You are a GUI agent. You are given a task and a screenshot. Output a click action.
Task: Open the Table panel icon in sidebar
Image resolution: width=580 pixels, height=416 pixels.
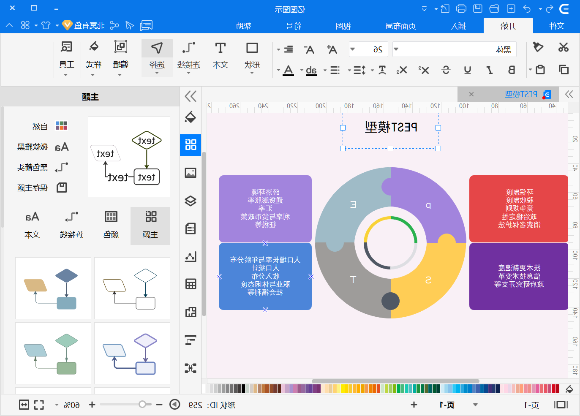tap(191, 284)
